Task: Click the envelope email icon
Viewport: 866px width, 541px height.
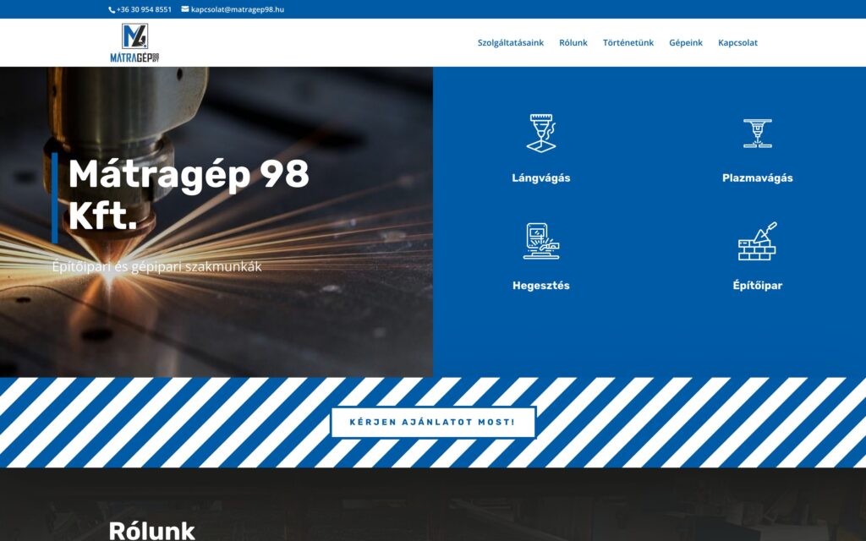Action: pyautogui.click(x=185, y=8)
